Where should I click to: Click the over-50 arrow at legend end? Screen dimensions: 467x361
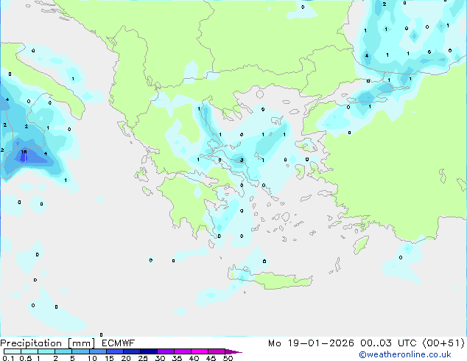233,351
